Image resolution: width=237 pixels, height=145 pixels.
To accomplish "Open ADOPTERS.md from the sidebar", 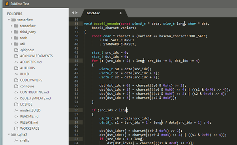I will click(x=31, y=62).
